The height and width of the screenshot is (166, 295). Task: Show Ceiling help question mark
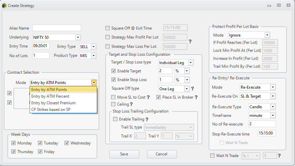[131, 104]
